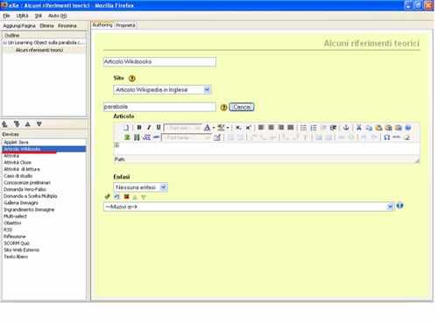Toggle bold formatting in editor toolbar
This screenshot has height=324, width=438.
click(x=139, y=128)
